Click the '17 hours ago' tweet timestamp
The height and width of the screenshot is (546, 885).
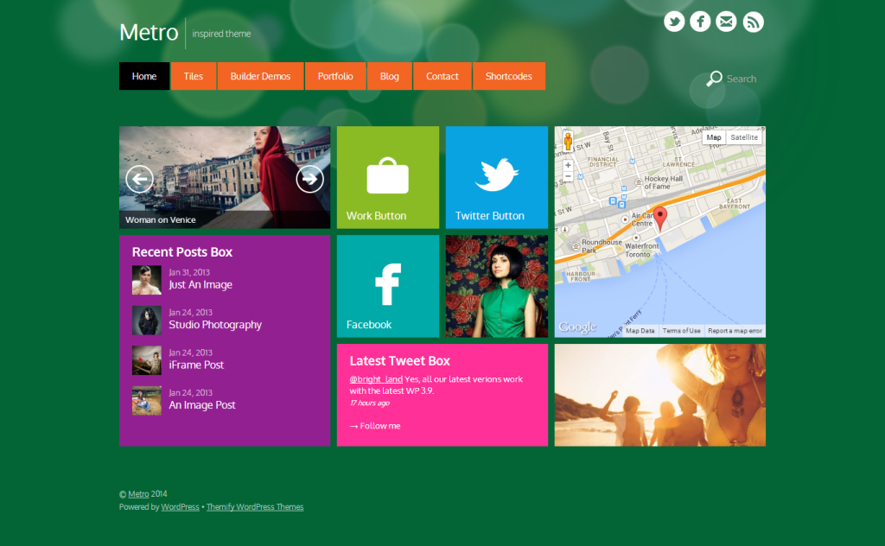(369, 403)
